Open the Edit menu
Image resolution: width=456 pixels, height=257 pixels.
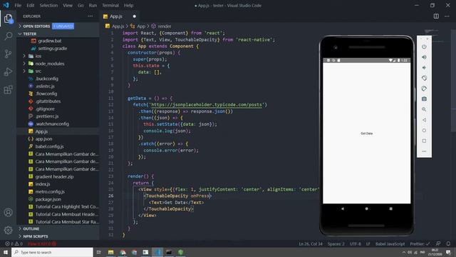(x=30, y=5)
